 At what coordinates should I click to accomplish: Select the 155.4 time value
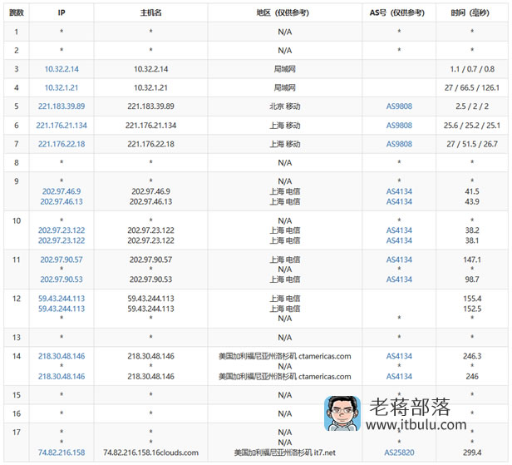pyautogui.click(x=472, y=299)
